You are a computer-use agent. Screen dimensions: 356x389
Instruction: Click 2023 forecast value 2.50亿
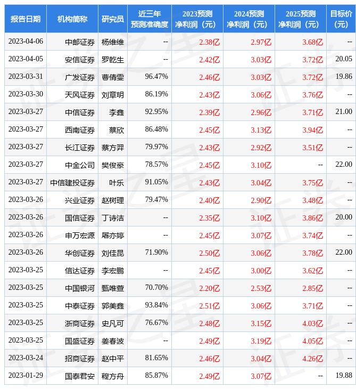point(209,253)
